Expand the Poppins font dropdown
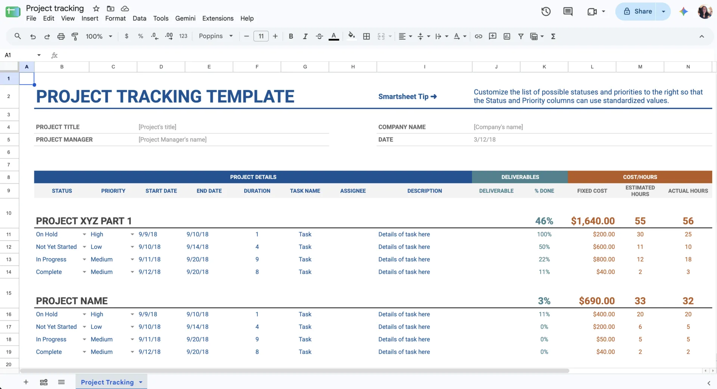The width and height of the screenshot is (717, 389). [x=216, y=36]
